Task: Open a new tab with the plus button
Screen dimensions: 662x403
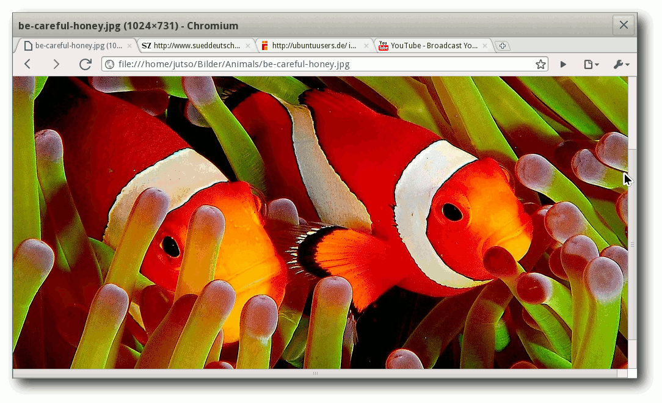Action: pos(502,46)
